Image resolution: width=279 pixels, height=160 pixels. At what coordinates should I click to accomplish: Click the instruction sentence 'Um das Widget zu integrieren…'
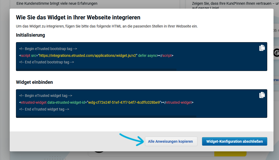pyautogui.click(x=107, y=26)
